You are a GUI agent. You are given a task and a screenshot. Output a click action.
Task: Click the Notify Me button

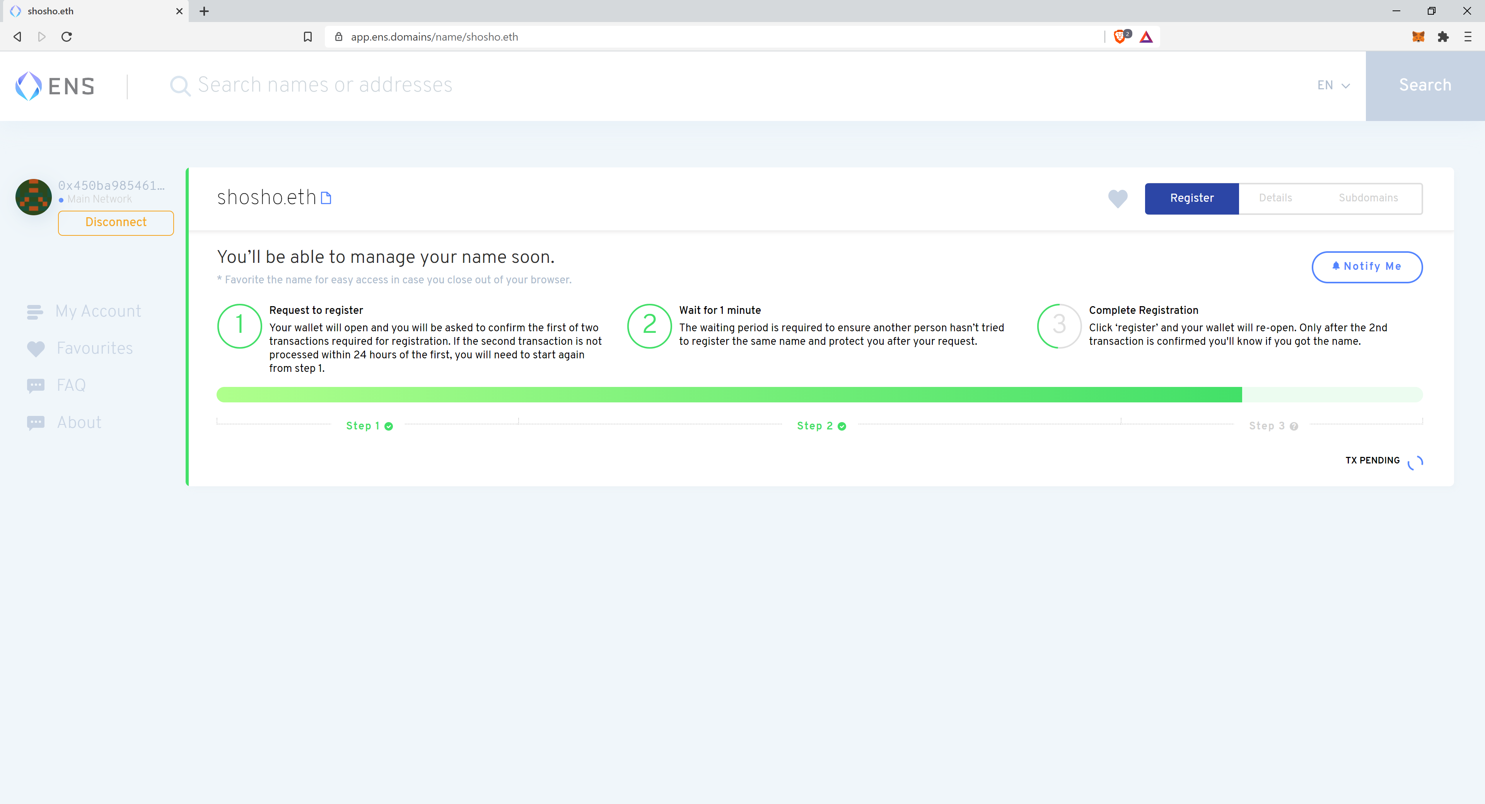(x=1367, y=267)
